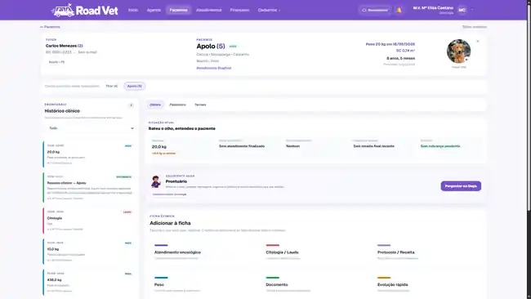This screenshot has height=299, width=531.
Task: Click the tag chip under tutor phone
Action: 56,62
